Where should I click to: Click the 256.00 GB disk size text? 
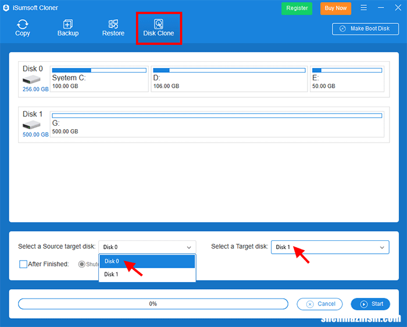tap(35, 89)
